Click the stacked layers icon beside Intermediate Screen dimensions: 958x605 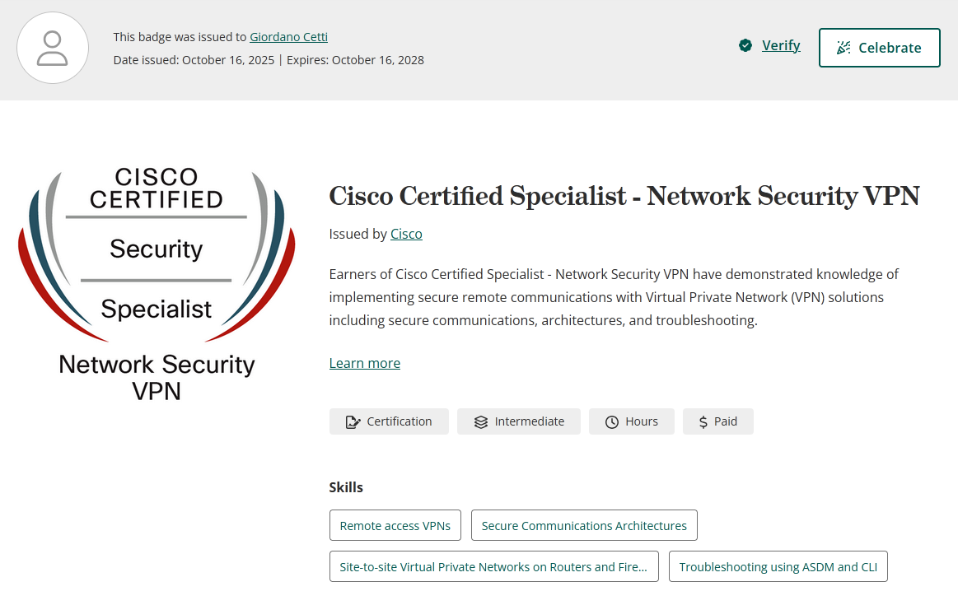click(481, 421)
